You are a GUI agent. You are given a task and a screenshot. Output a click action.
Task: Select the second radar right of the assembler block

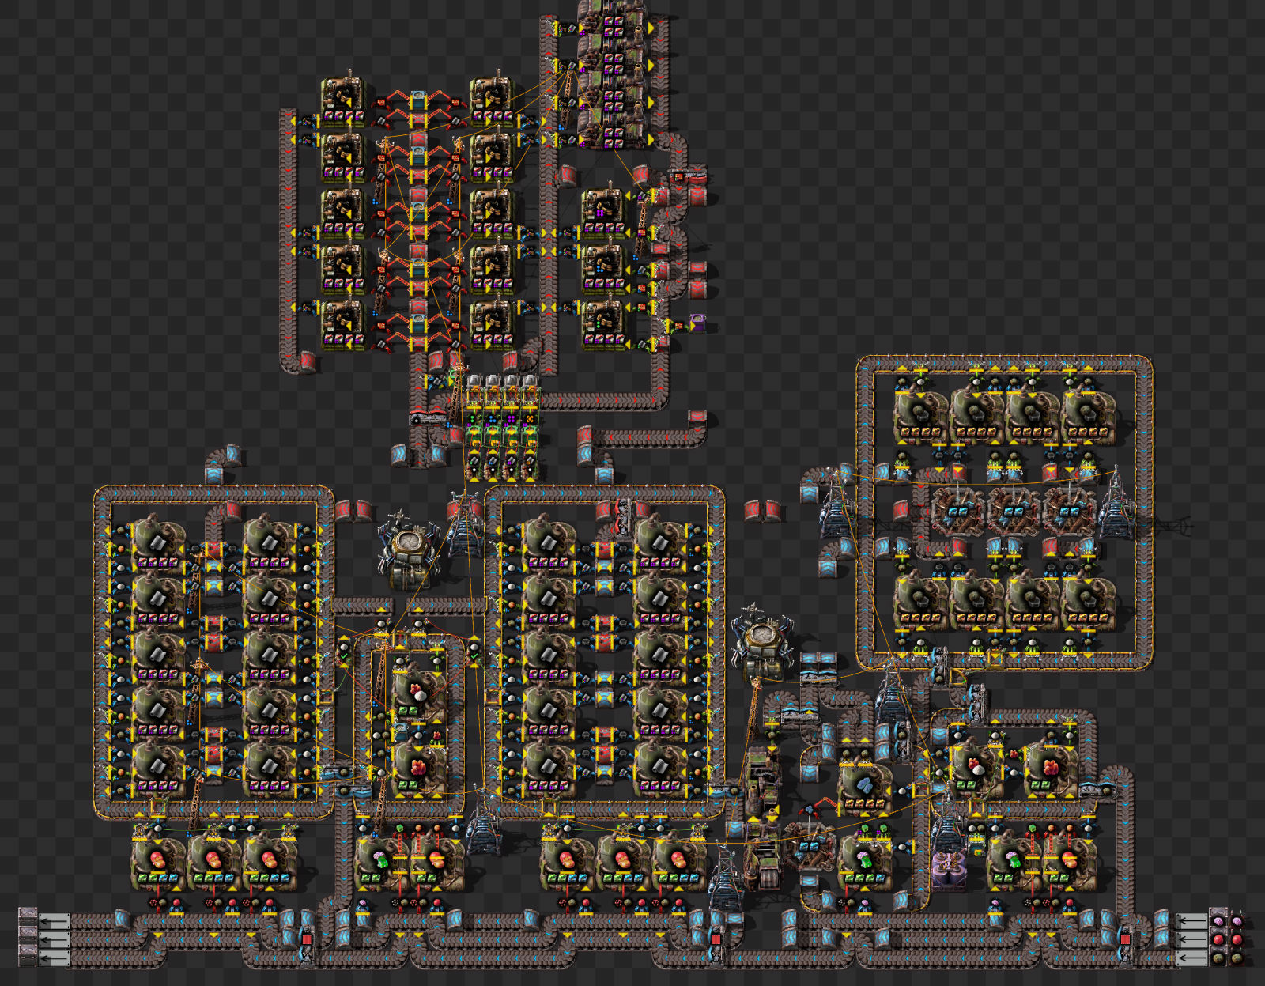click(761, 633)
